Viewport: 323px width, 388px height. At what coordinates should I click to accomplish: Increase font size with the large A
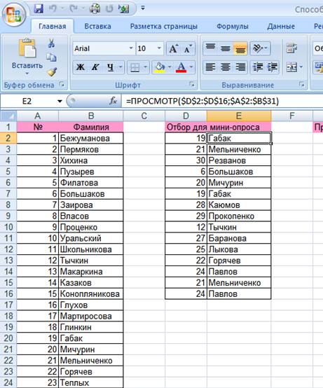coord(173,48)
